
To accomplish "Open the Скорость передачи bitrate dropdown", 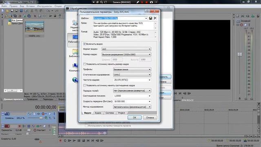I will 132,101.
